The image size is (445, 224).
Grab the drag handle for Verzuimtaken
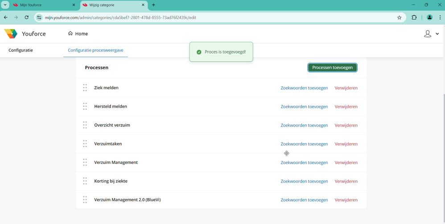[x=85, y=144]
